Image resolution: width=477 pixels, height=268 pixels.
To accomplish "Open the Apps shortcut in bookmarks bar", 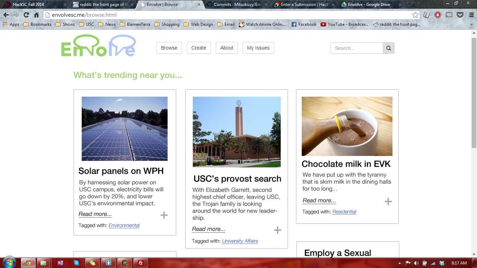I will coord(11,24).
